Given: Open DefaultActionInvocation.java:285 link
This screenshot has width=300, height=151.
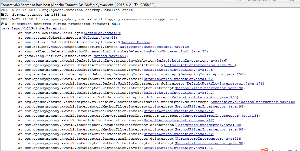Looking at the screenshot, I should [x=200, y=65].
